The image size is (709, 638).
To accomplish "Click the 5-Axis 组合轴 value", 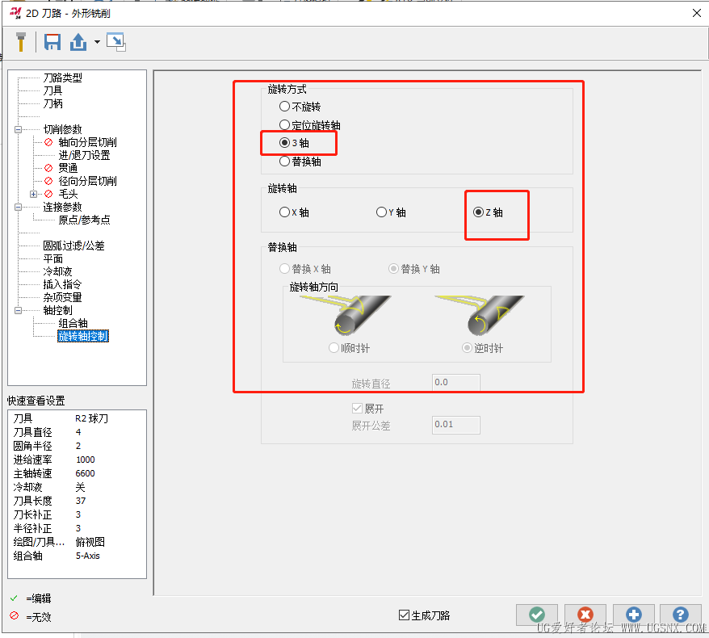I will click(88, 556).
